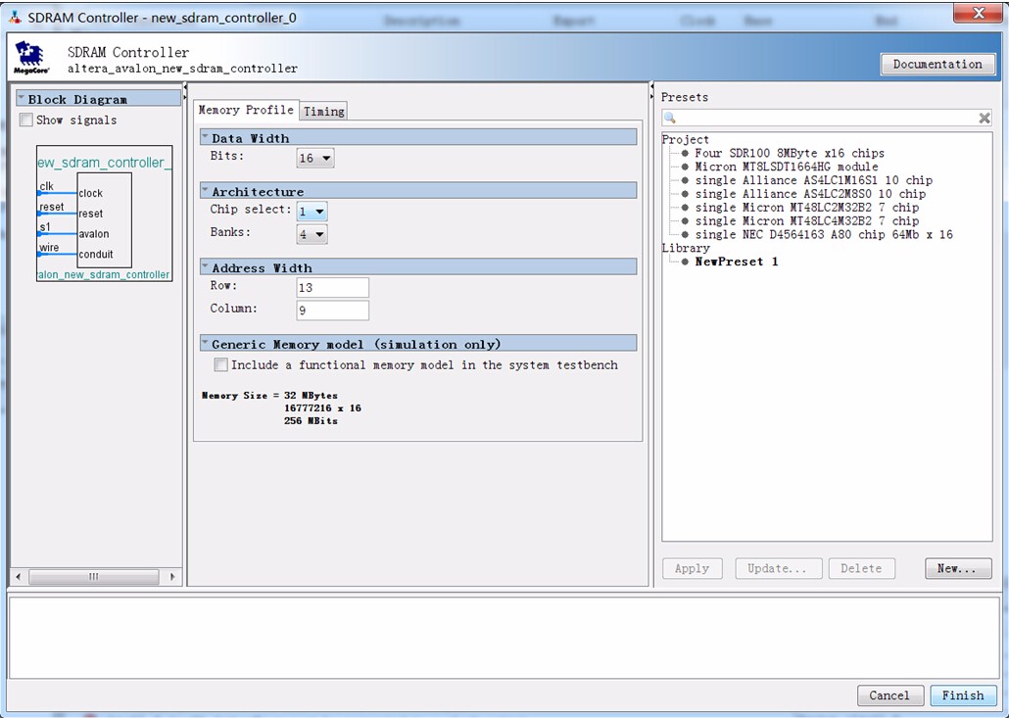Click the Project tree node
Image resolution: width=1009 pixels, height=718 pixels.
(x=686, y=140)
